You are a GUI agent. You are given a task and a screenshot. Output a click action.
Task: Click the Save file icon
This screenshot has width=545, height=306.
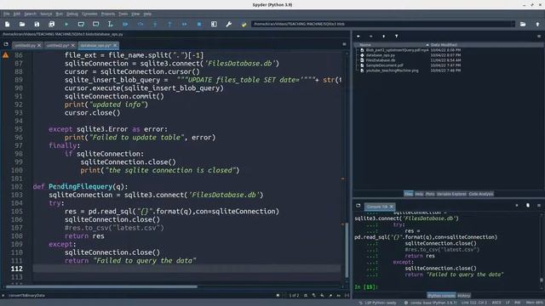[x=37, y=24]
